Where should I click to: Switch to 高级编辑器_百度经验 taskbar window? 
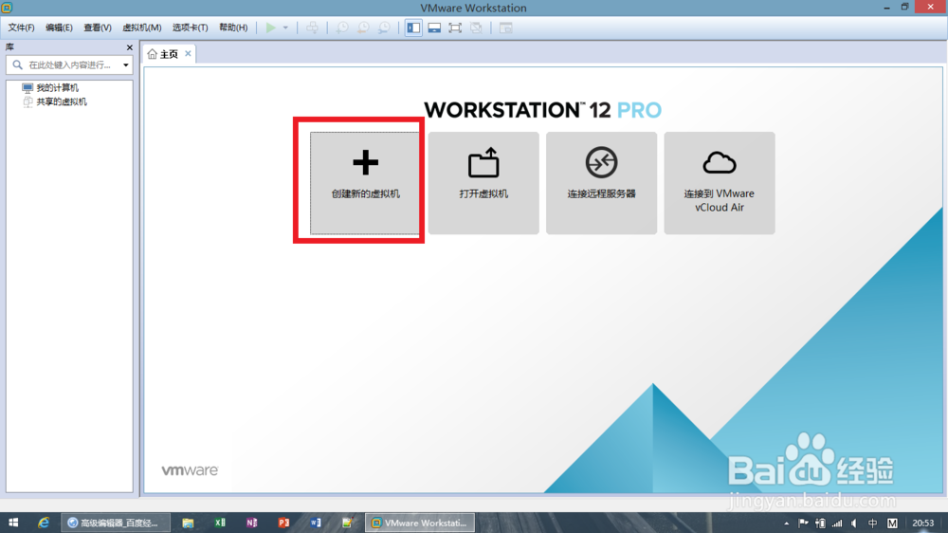pos(115,523)
